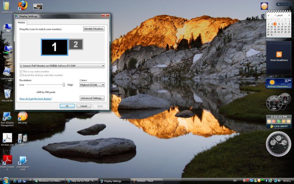Click the Bluetooth tray icon
294x184 pixels.
(x=266, y=181)
